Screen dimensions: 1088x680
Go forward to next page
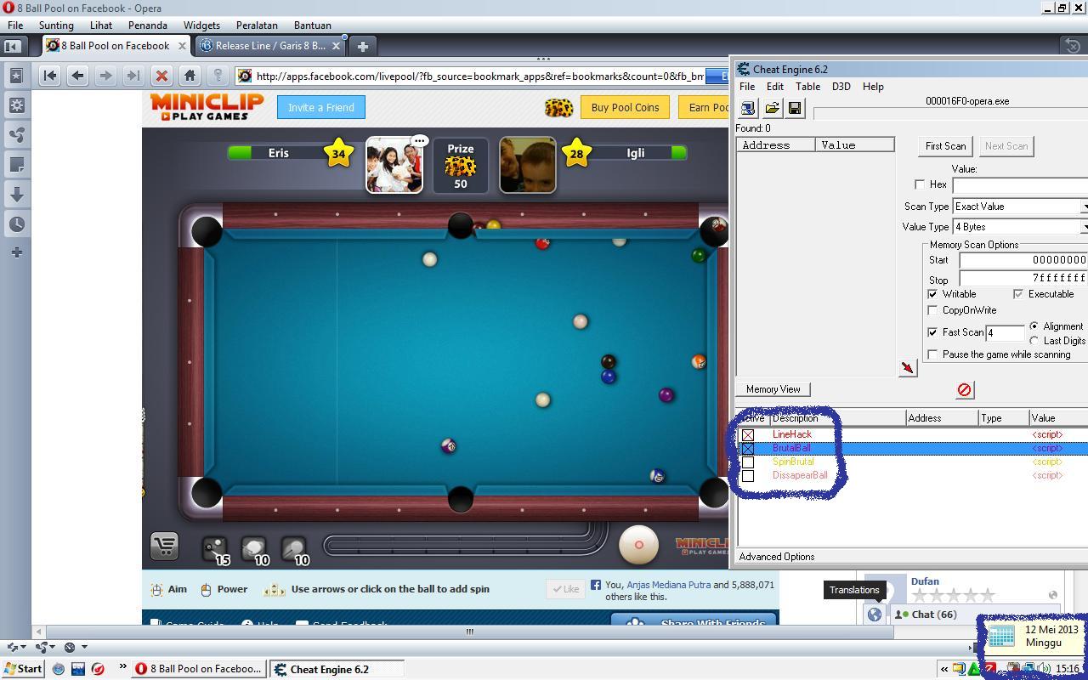coord(105,76)
